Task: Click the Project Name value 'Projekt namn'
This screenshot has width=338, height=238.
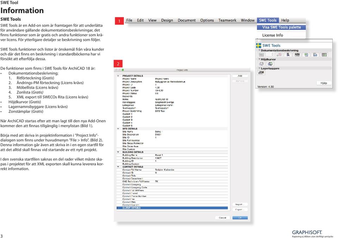Action: (162, 79)
